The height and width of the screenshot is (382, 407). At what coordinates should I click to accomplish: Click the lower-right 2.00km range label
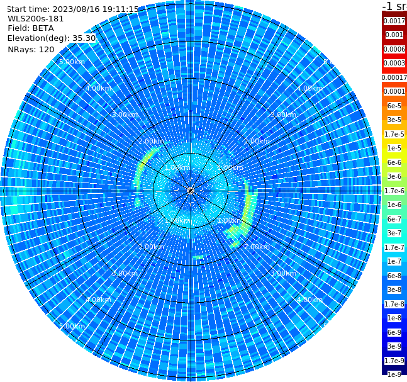[257, 247]
